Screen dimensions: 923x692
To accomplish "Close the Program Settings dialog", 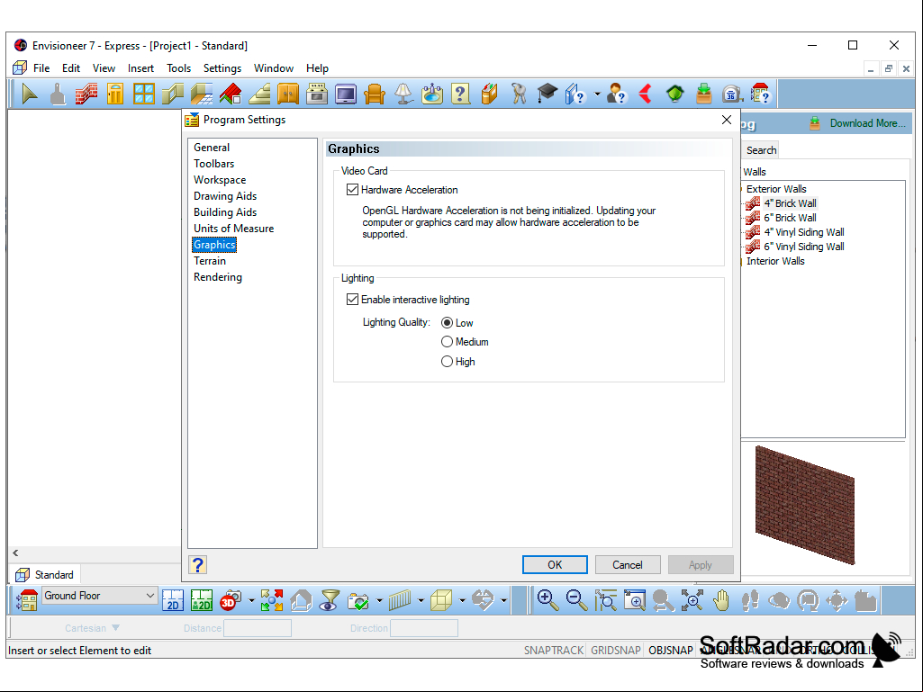I will (x=727, y=120).
